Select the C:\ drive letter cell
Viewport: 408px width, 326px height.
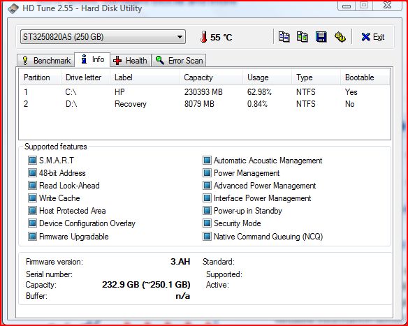(x=71, y=92)
